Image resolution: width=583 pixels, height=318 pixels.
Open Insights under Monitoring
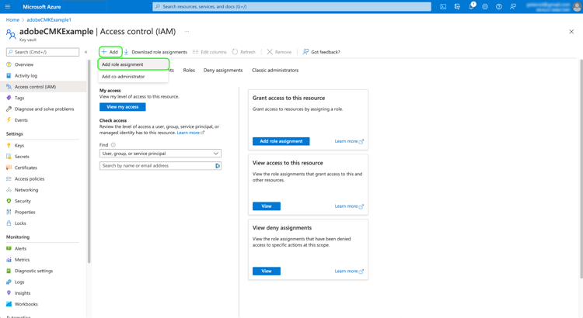[x=23, y=293]
